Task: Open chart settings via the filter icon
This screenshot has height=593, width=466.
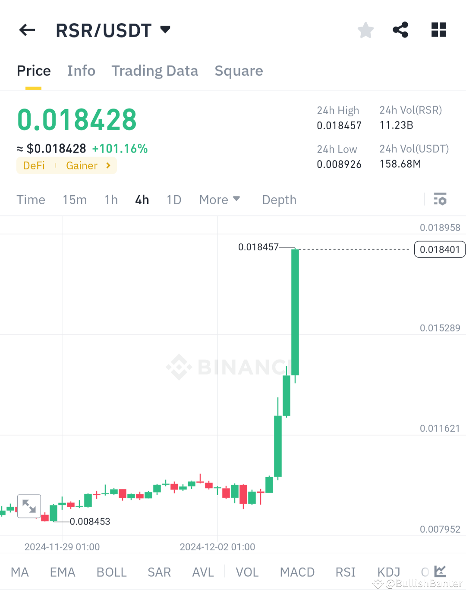Action: 441,199
